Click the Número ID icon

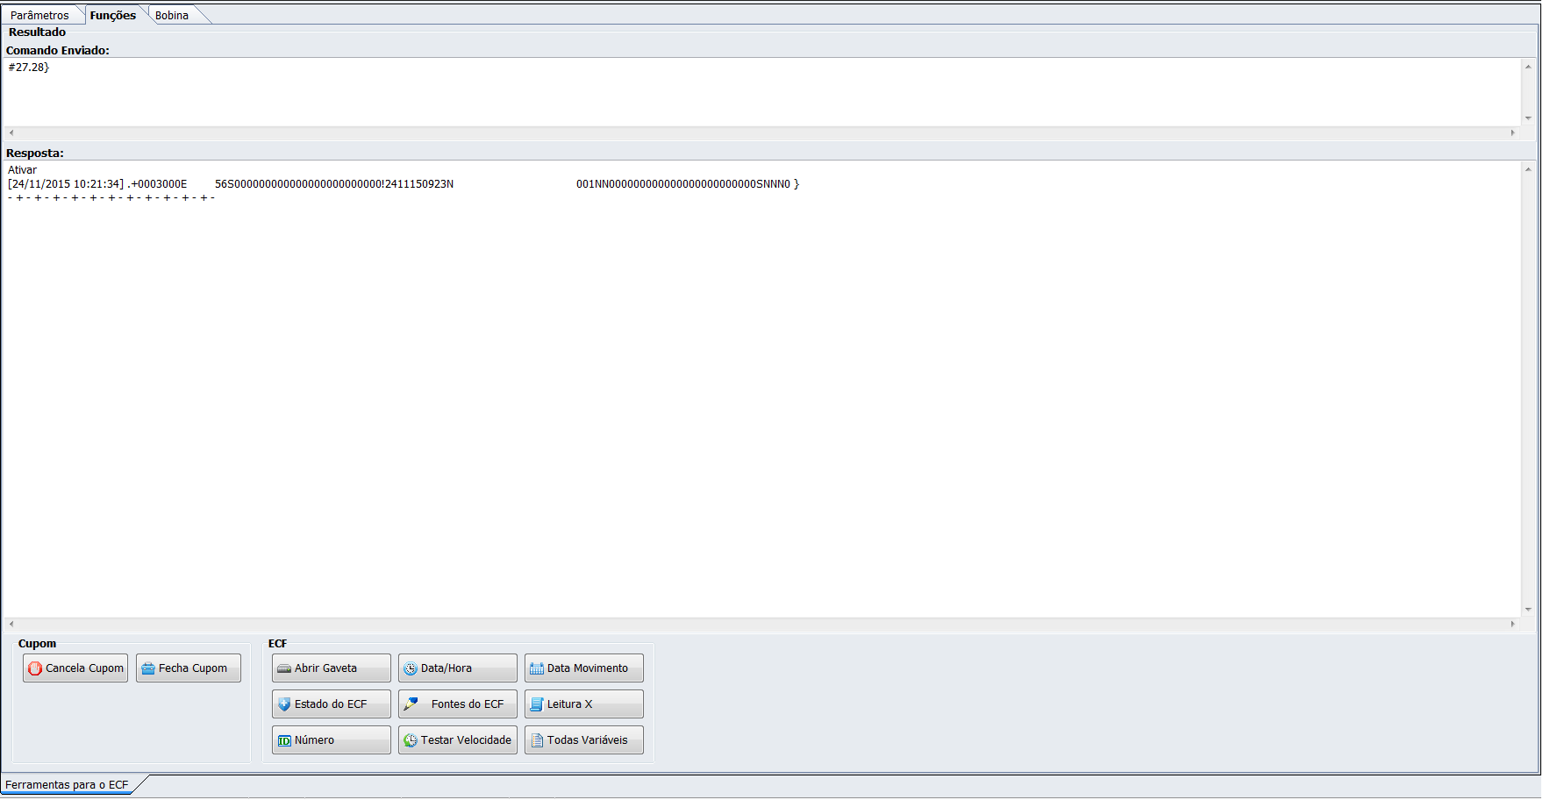[x=284, y=740]
